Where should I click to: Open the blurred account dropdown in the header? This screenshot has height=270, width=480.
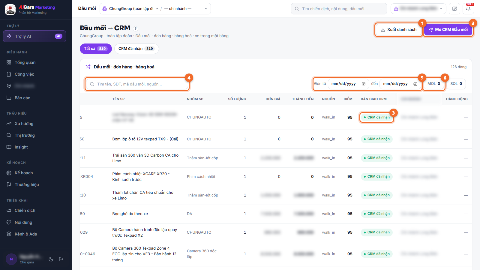[418, 9]
